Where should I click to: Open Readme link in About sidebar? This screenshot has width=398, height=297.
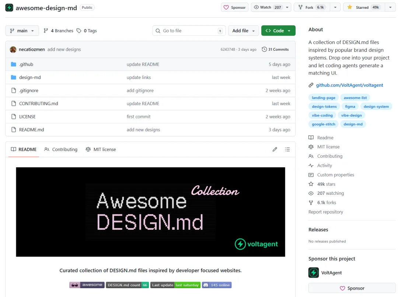[x=321, y=138]
